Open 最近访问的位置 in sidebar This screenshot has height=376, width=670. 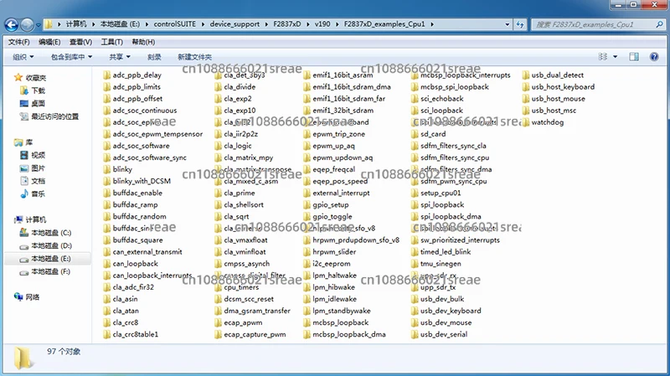[x=54, y=116]
